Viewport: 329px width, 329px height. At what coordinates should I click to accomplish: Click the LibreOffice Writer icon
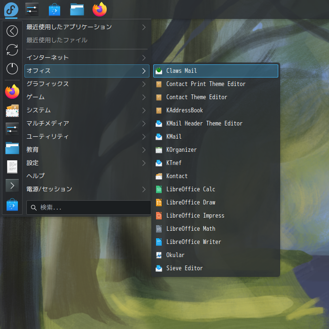tap(159, 242)
